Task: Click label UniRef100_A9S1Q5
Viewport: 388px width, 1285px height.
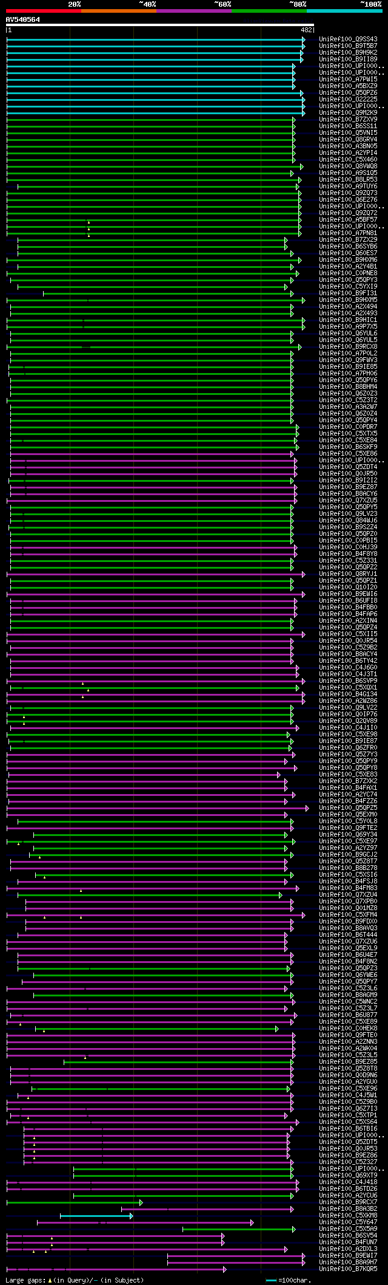Action: pyautogui.click(x=348, y=173)
